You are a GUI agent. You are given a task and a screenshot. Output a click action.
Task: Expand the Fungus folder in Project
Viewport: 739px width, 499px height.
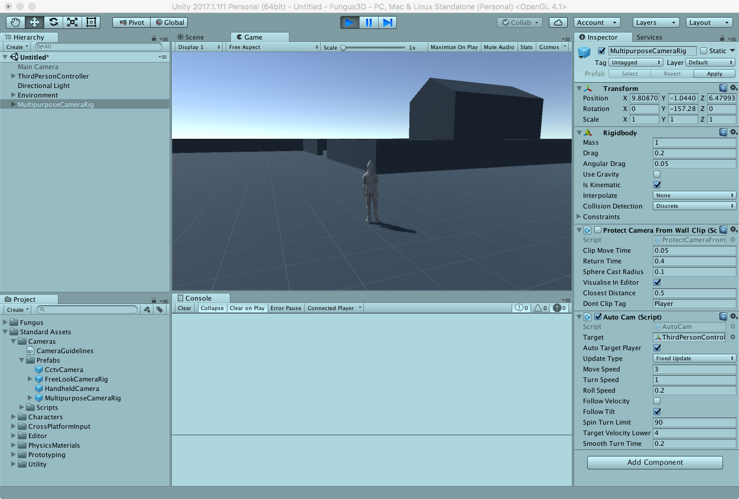[x=5, y=322]
